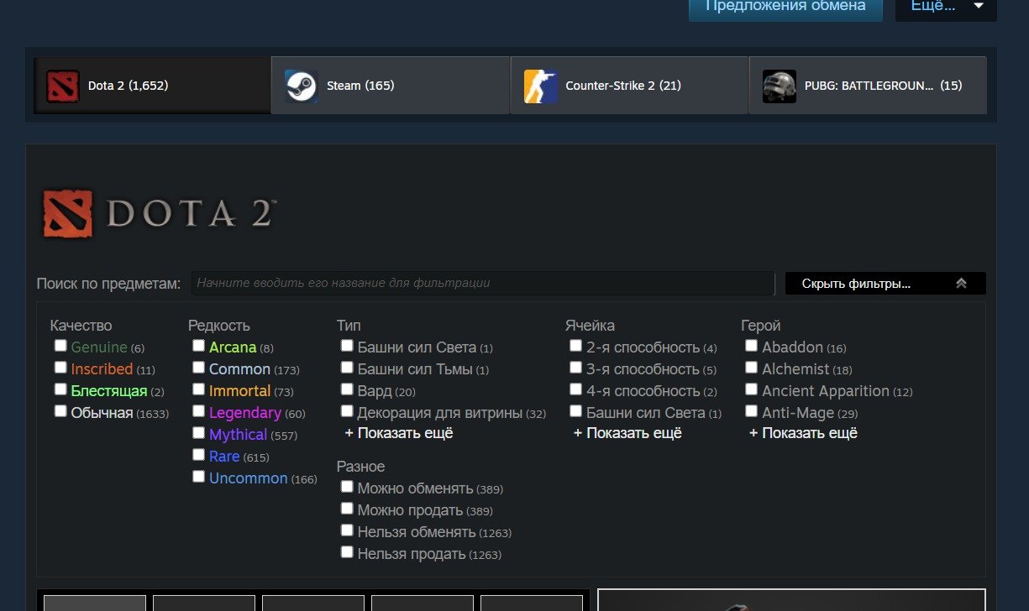Click the Разное section heading

click(361, 467)
